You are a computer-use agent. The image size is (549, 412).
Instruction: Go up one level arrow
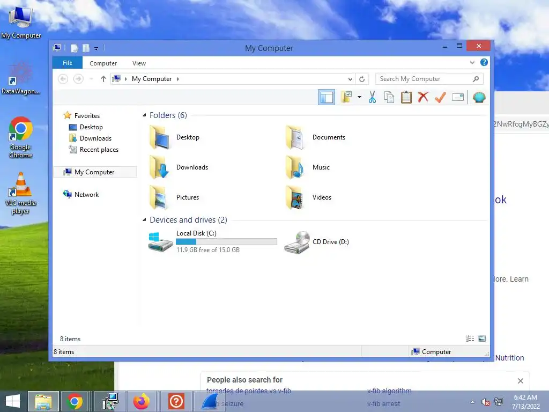tap(103, 79)
